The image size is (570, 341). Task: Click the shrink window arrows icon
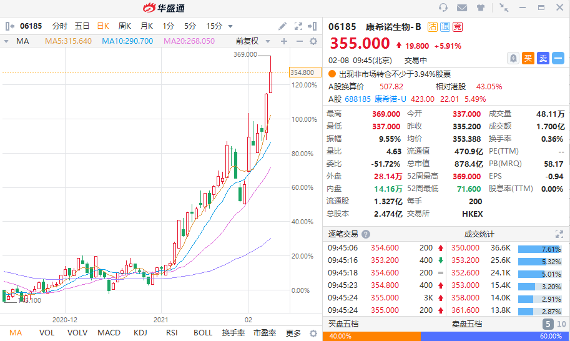click(503, 7)
